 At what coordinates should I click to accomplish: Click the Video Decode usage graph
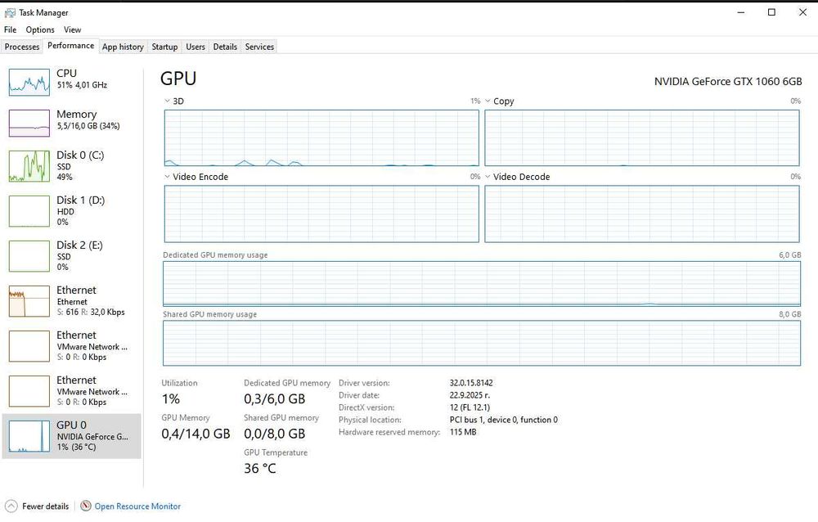coord(641,214)
